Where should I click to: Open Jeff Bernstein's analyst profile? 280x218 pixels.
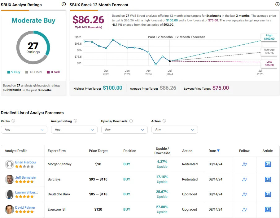click(x=25, y=177)
